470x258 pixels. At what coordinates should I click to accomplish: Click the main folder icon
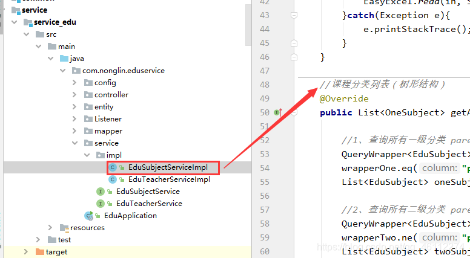(52, 47)
